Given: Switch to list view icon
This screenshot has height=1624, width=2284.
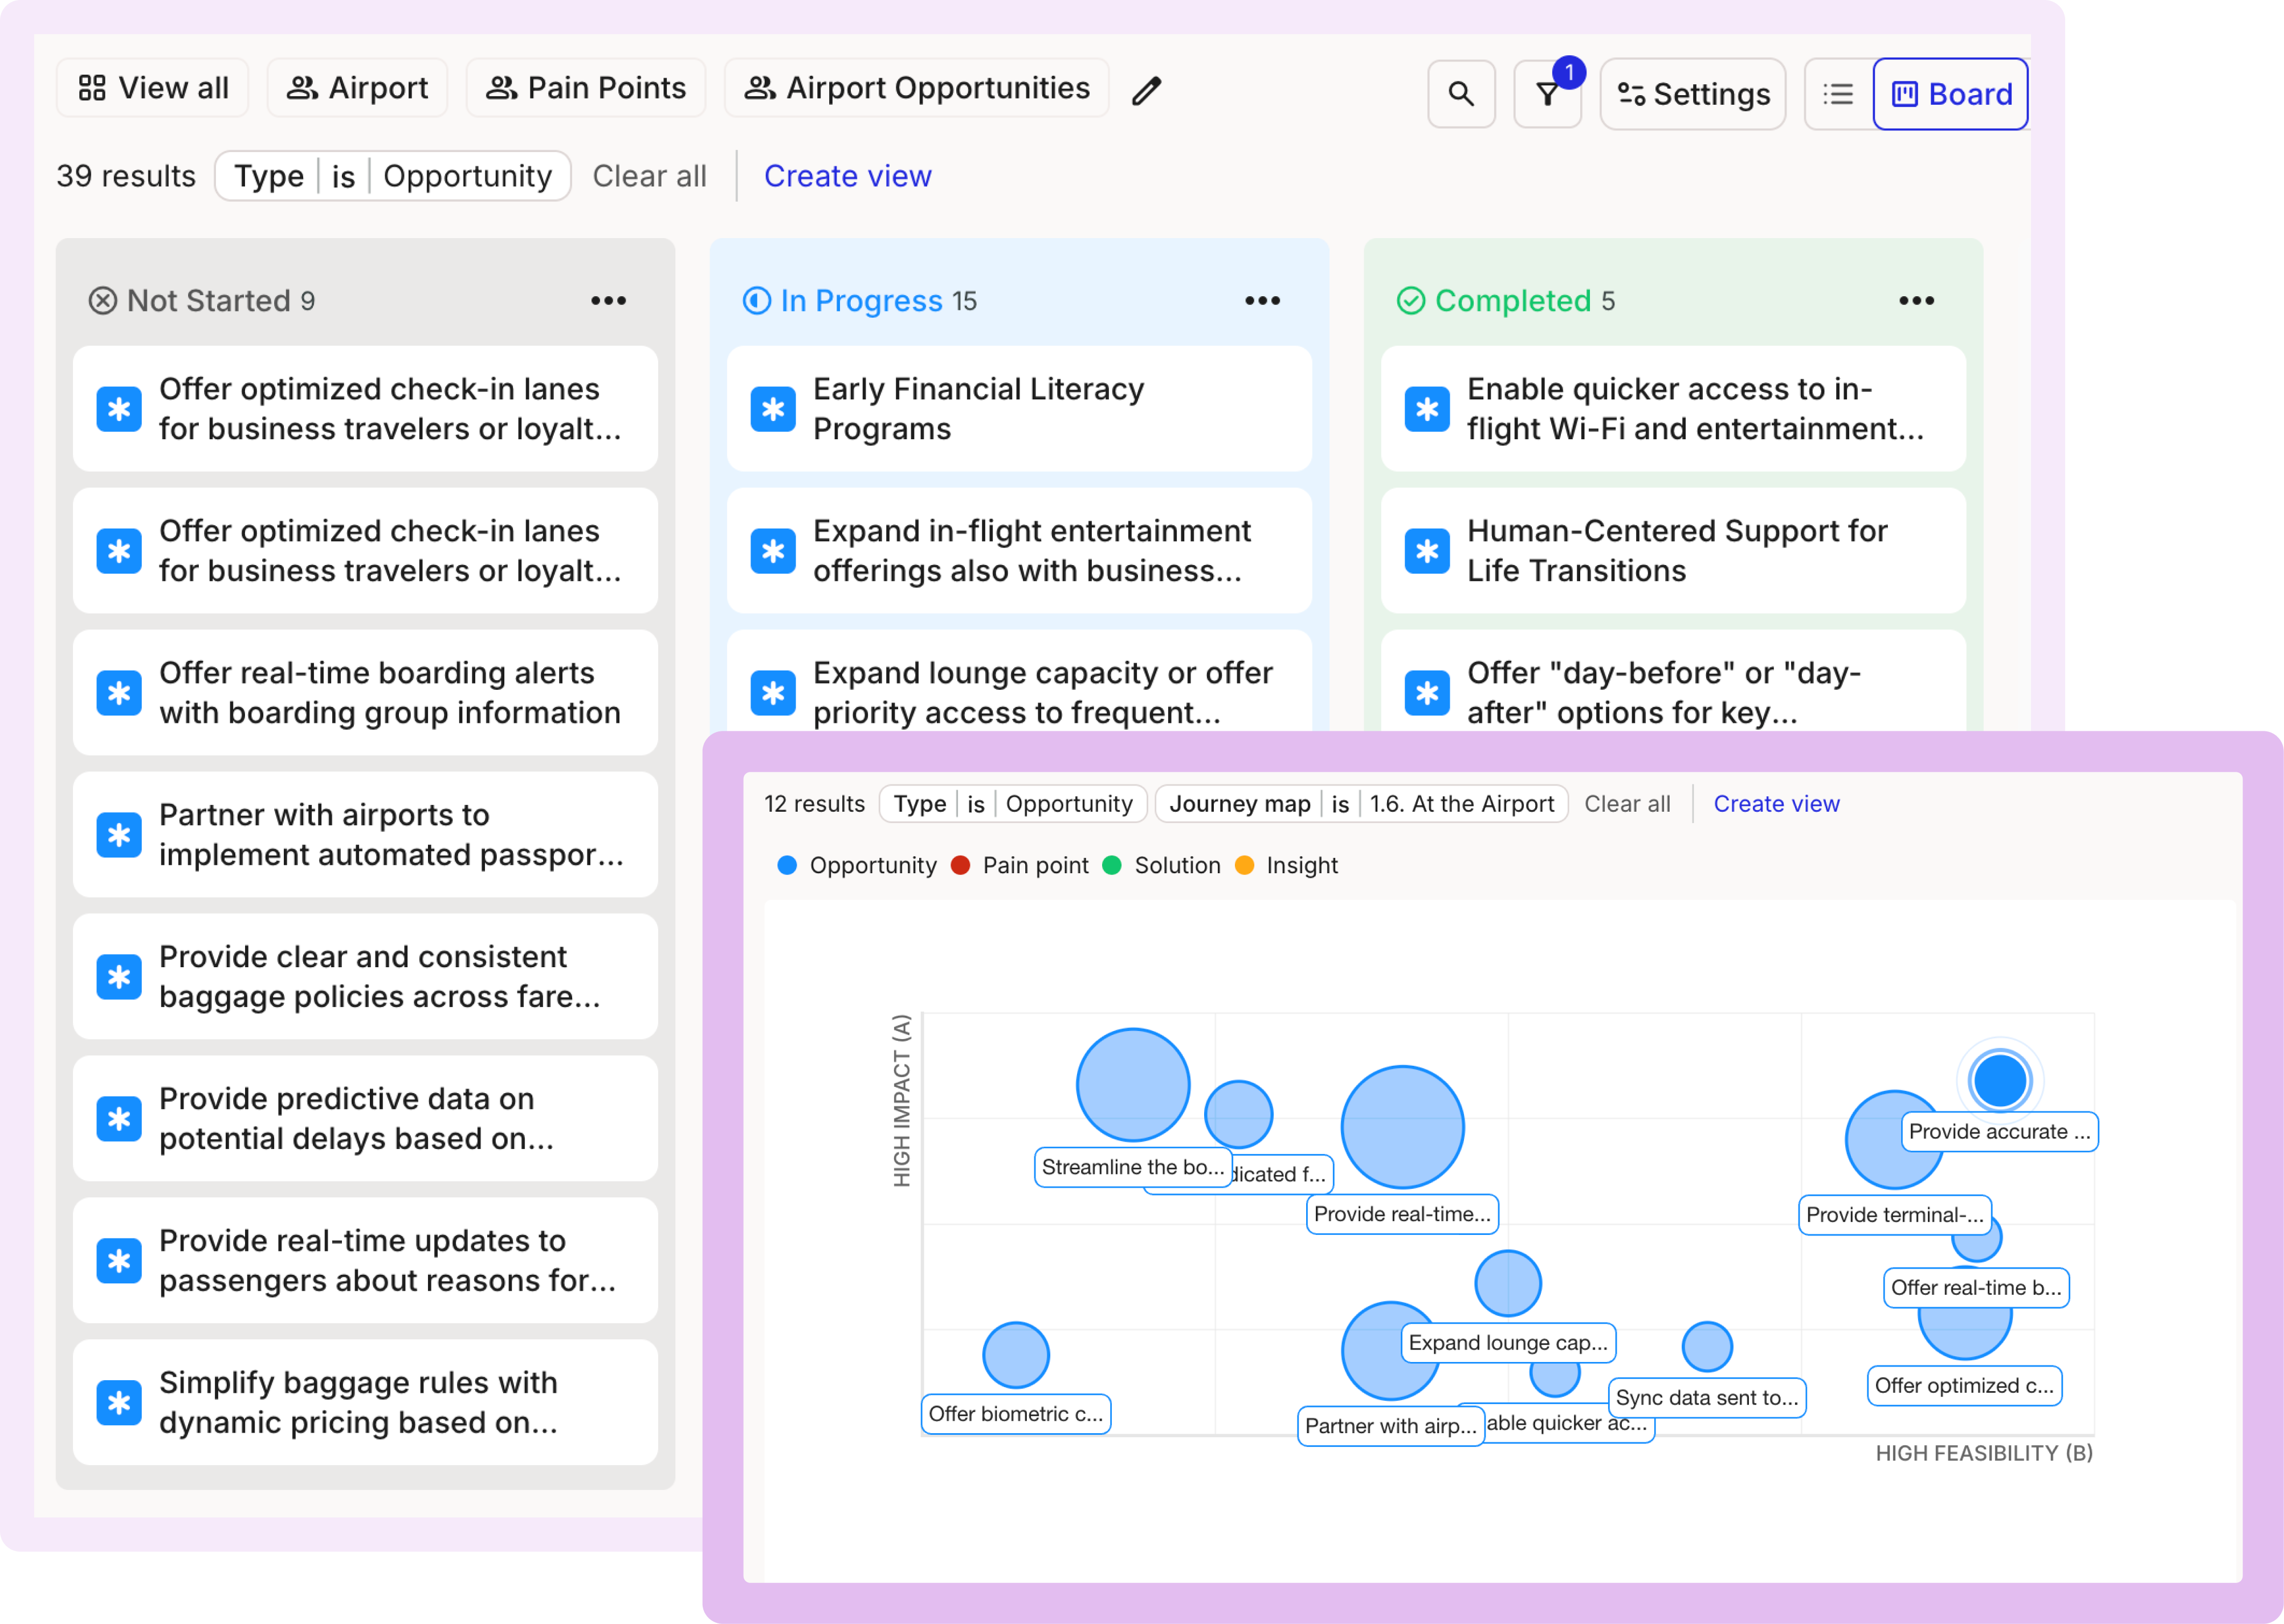Looking at the screenshot, I should click(x=1838, y=94).
